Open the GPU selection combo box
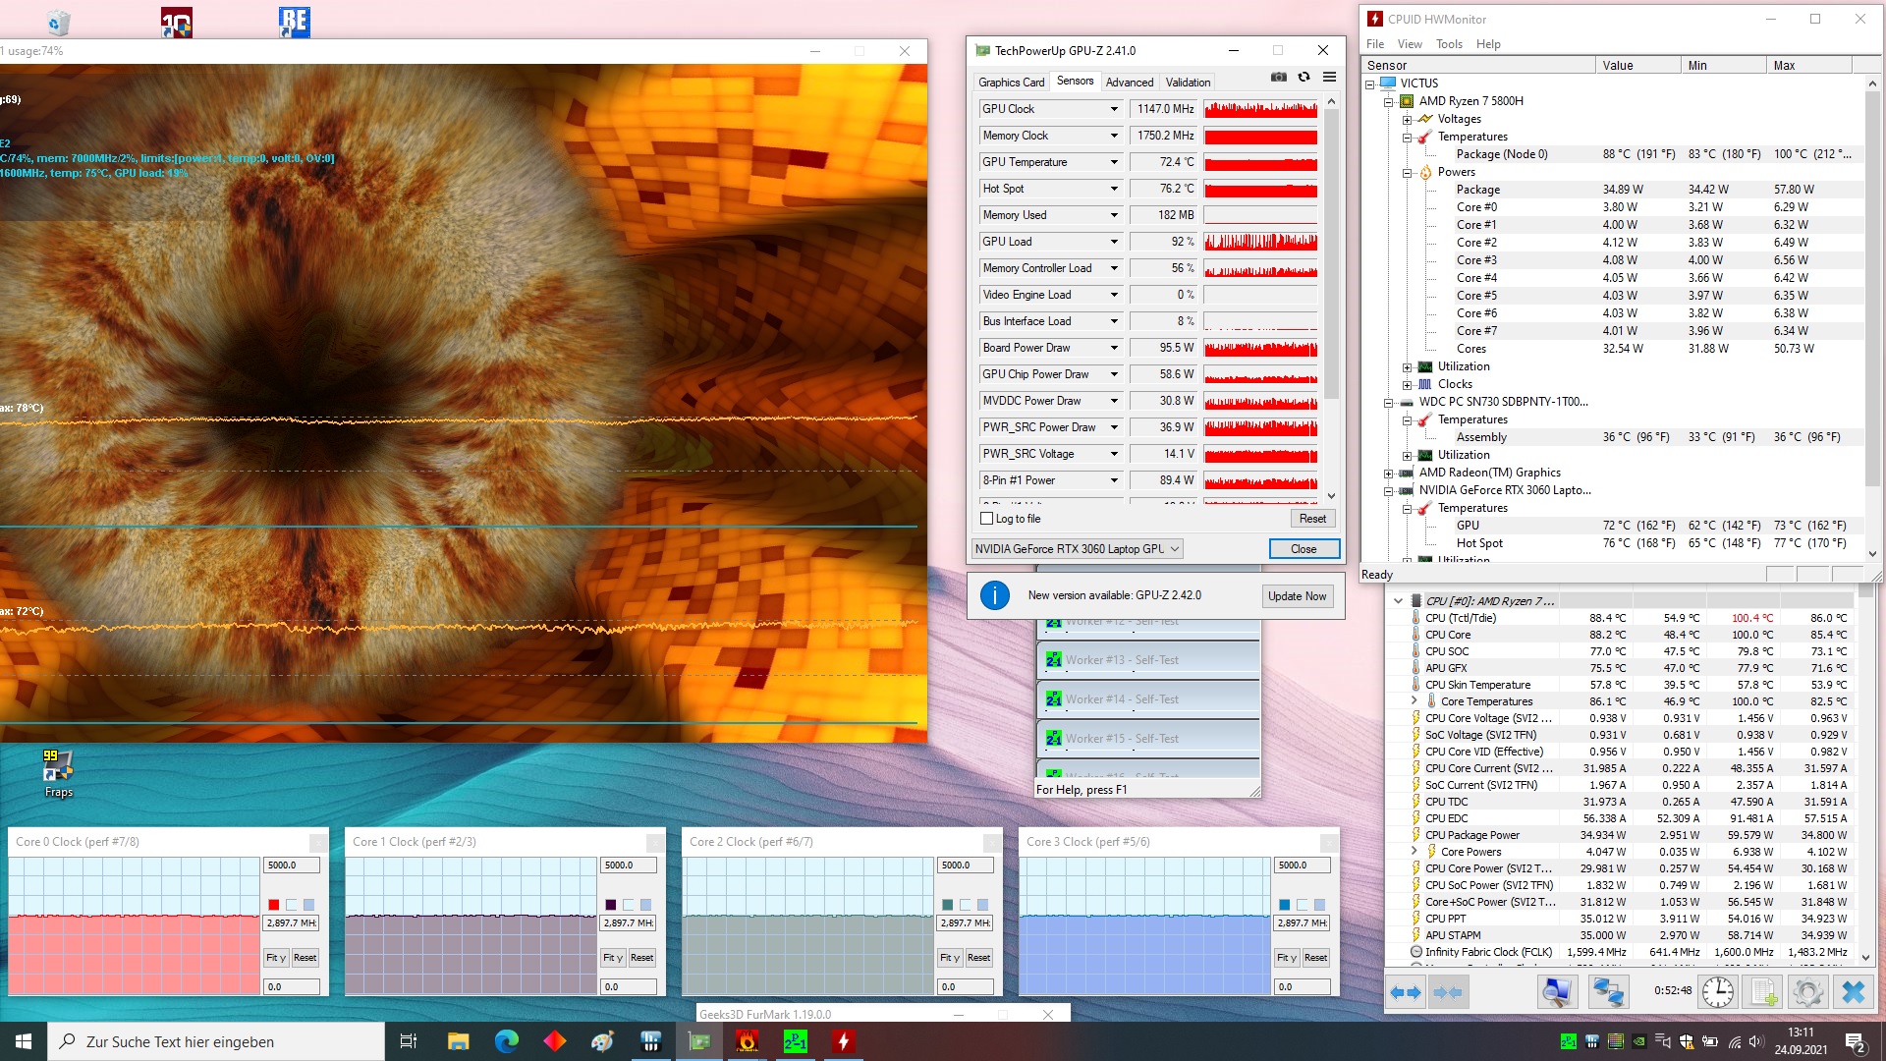 click(x=1077, y=549)
